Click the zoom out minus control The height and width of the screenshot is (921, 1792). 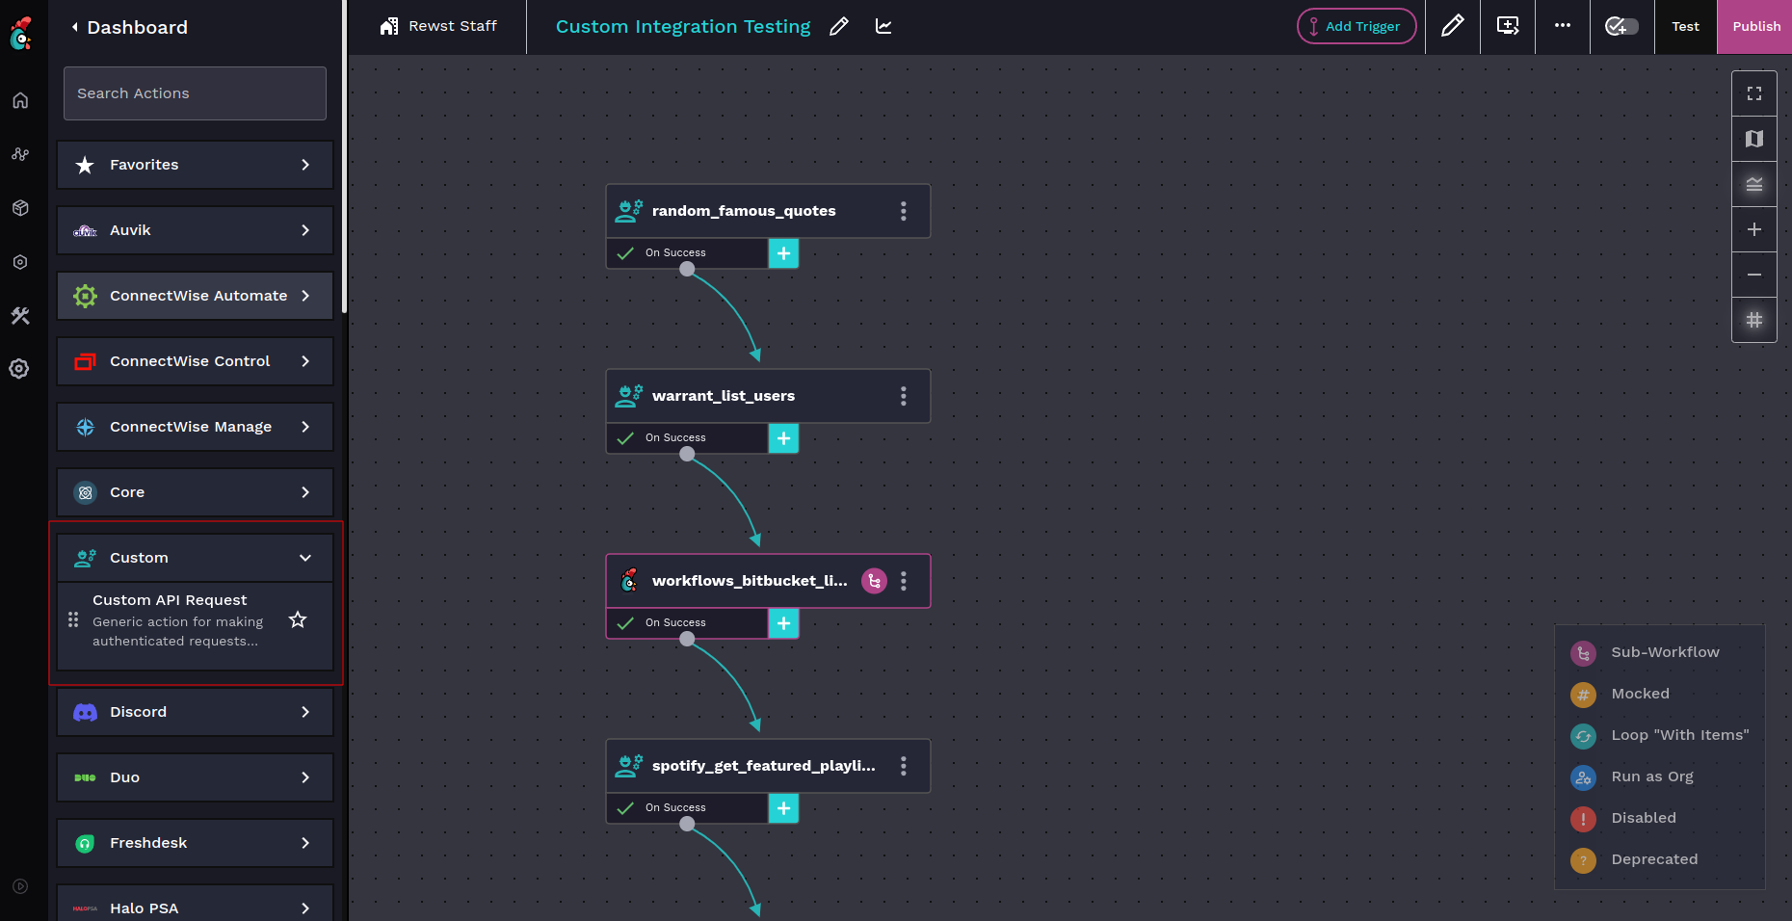[1753, 275]
